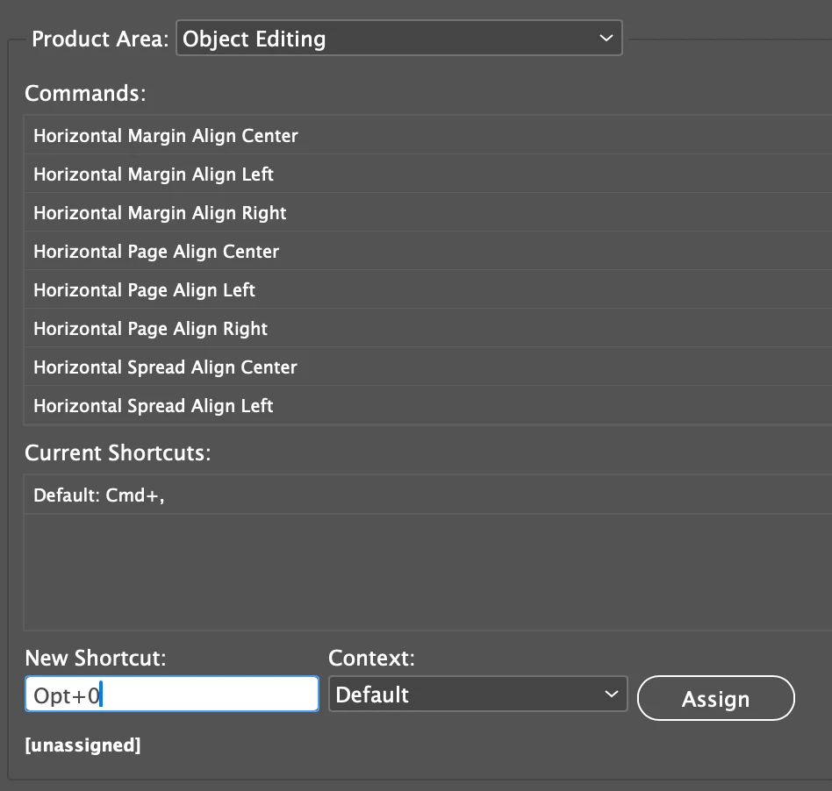Select the Default: Cmd+, current shortcut

99,495
